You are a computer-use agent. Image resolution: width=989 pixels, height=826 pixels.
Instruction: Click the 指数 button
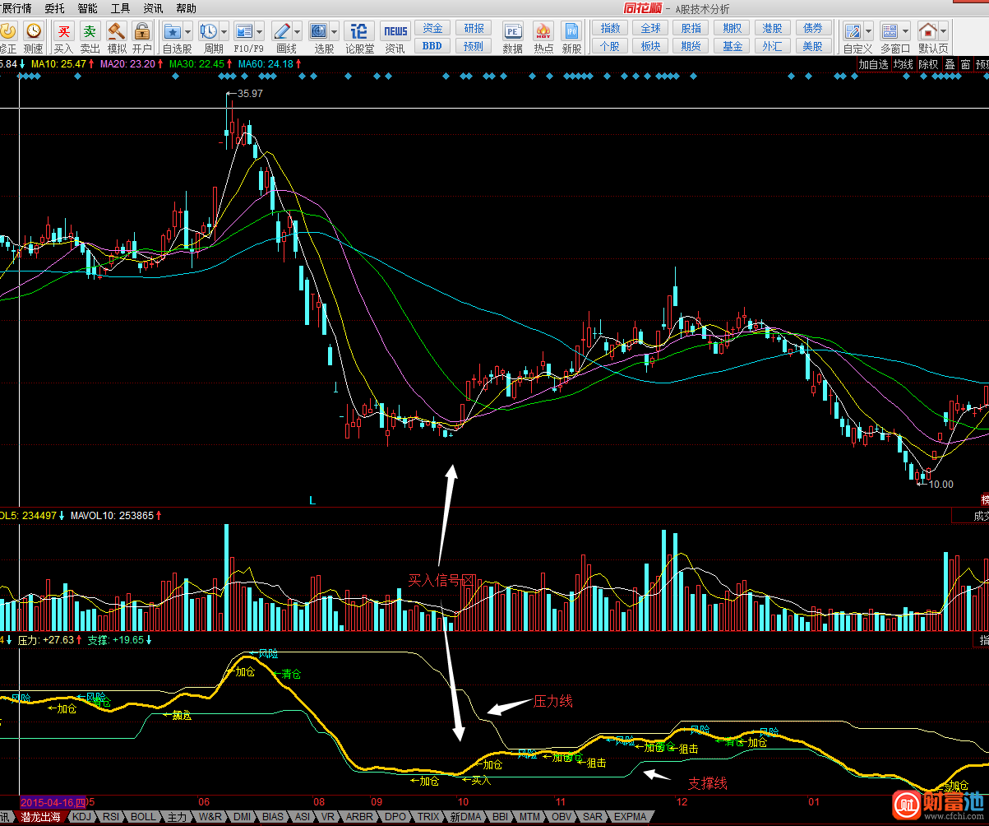tap(610, 28)
